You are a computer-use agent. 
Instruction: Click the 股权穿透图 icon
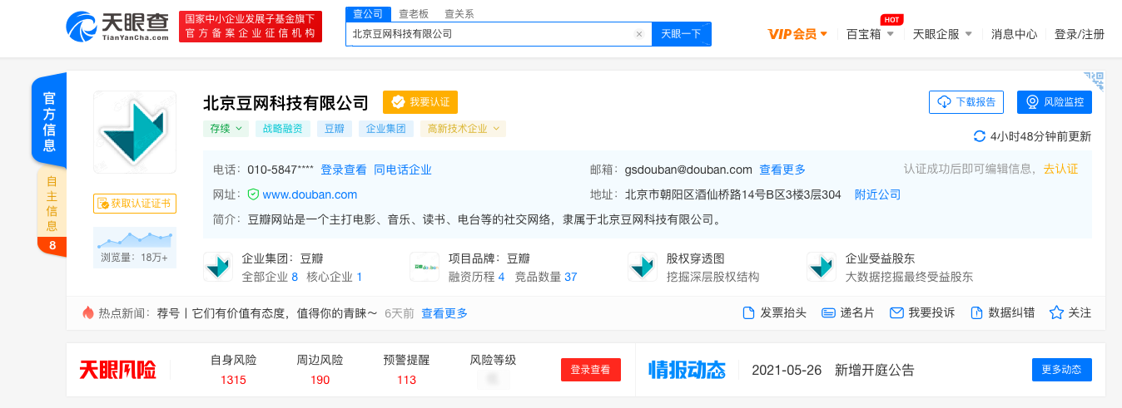[x=643, y=267]
